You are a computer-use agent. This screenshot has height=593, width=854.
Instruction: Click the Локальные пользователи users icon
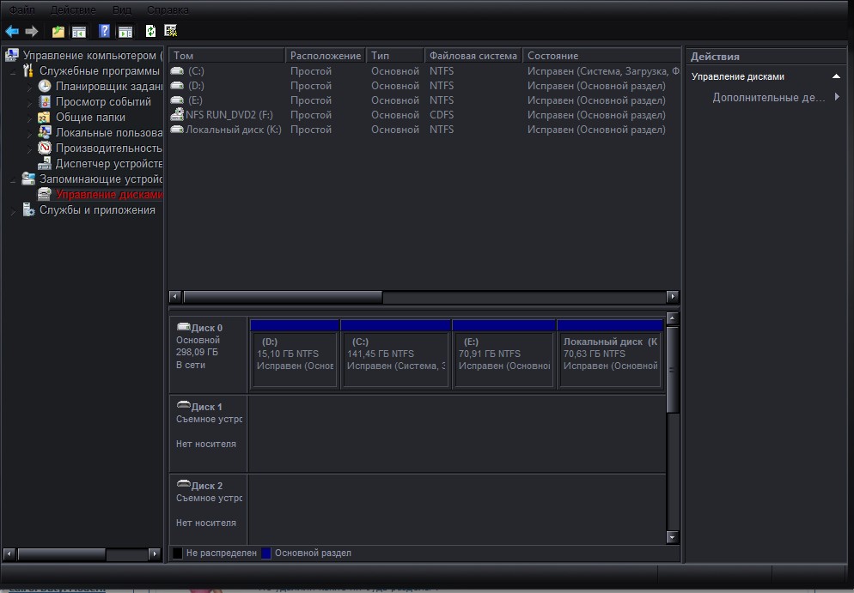pos(45,132)
